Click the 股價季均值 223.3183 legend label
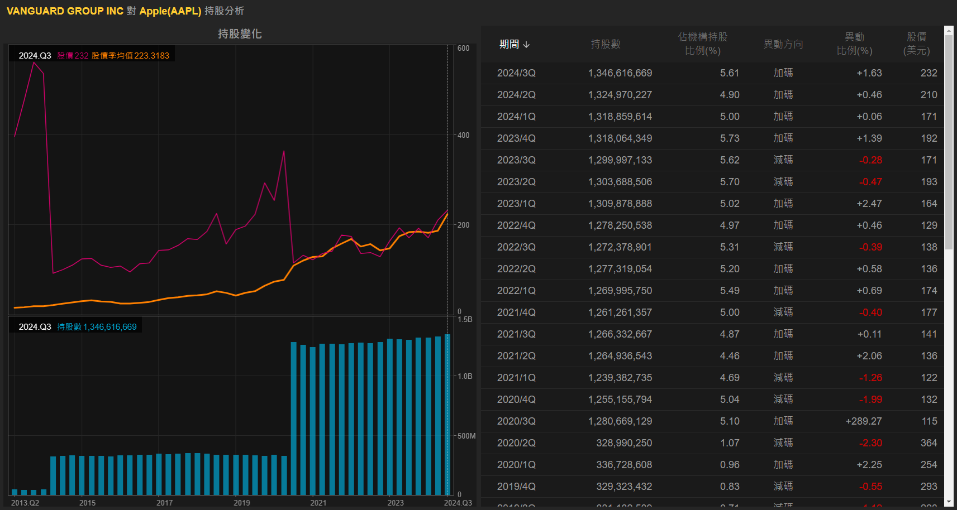 coord(130,56)
